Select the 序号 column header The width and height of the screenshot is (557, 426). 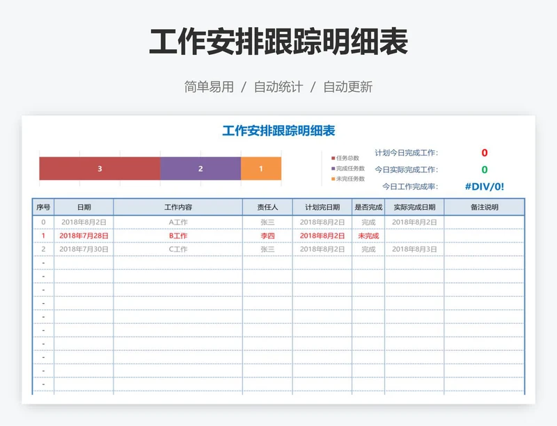(x=43, y=207)
